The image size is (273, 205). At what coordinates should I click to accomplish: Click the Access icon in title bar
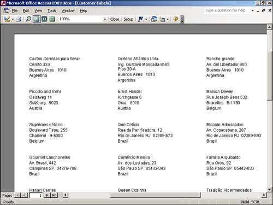(3, 3)
